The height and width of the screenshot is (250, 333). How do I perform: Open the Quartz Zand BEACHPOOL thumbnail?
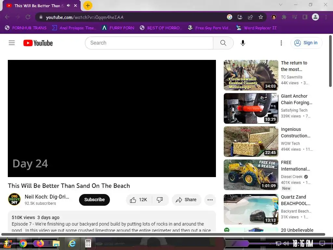pos(251,209)
